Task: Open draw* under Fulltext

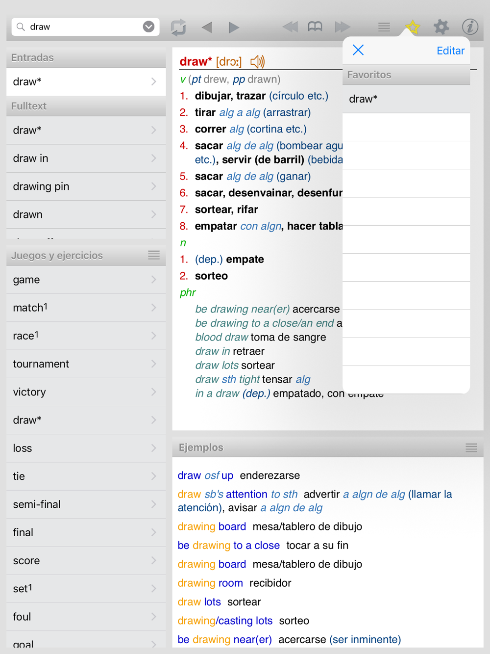Action: [86, 130]
